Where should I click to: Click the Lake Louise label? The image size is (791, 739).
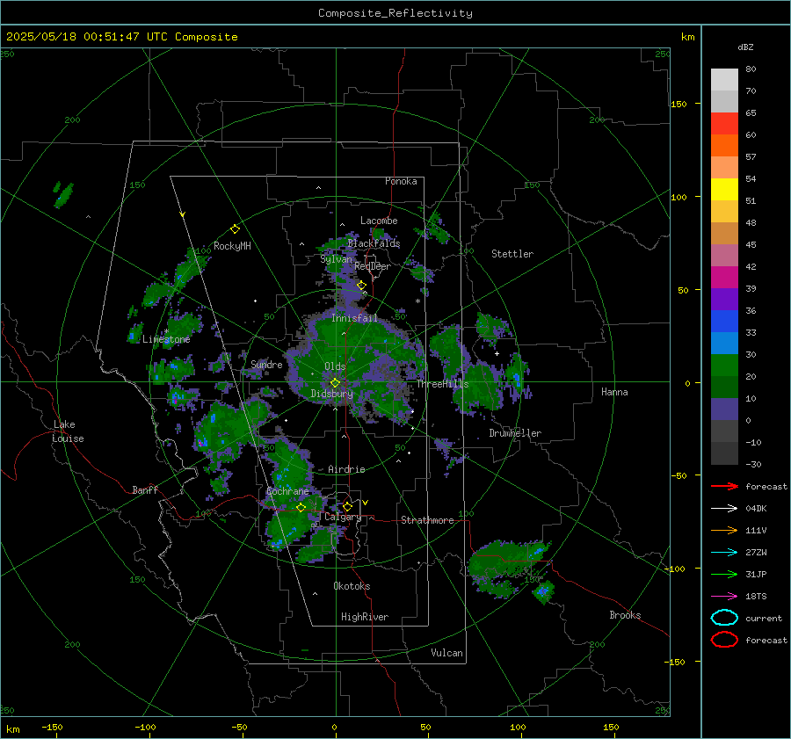69,431
